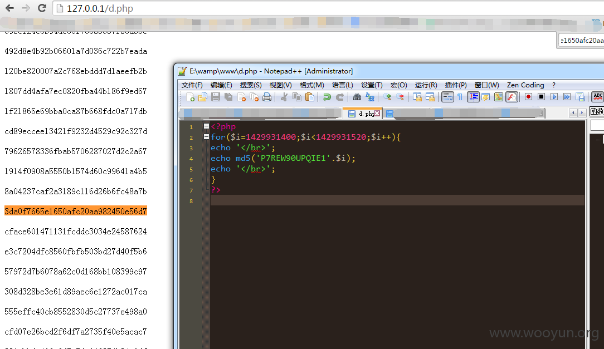Click the 函数 panel label at right
This screenshot has width=604, height=349.
click(x=597, y=111)
